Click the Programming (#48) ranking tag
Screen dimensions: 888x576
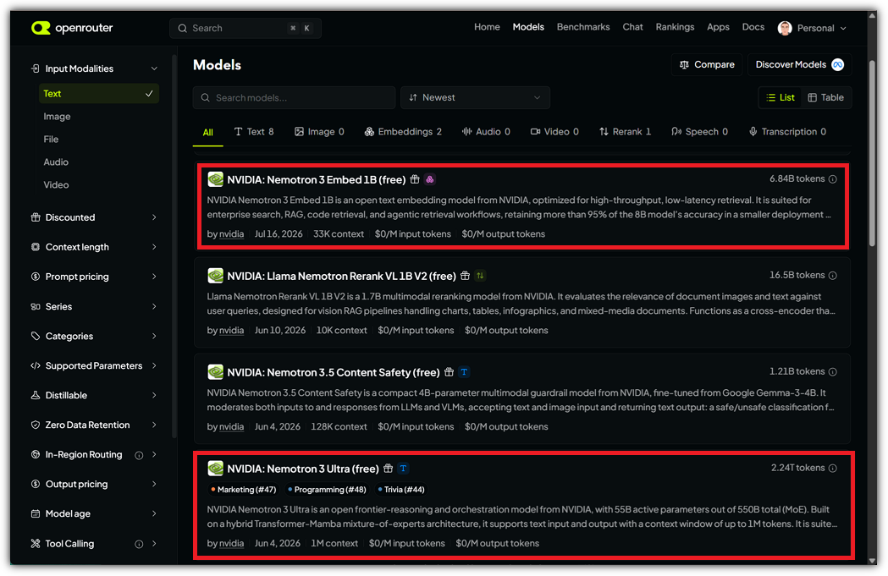(x=327, y=490)
